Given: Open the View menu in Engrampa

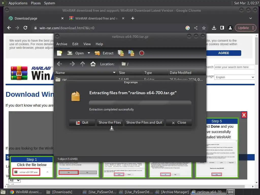Looking at the screenshot, I should click(87, 44).
